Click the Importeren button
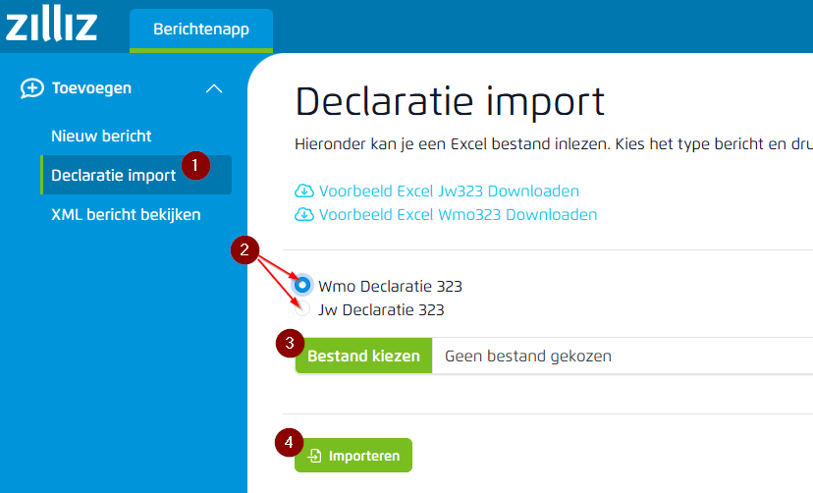This screenshot has width=813, height=493. [353, 456]
